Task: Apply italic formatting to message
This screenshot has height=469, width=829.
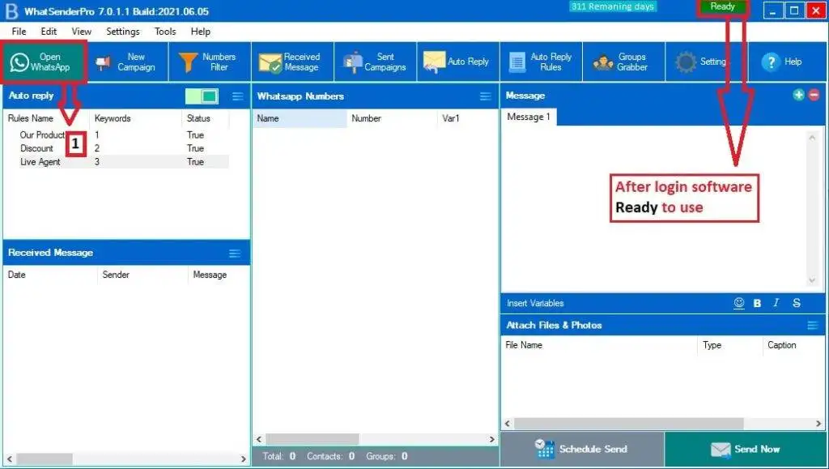Action: pyautogui.click(x=776, y=303)
